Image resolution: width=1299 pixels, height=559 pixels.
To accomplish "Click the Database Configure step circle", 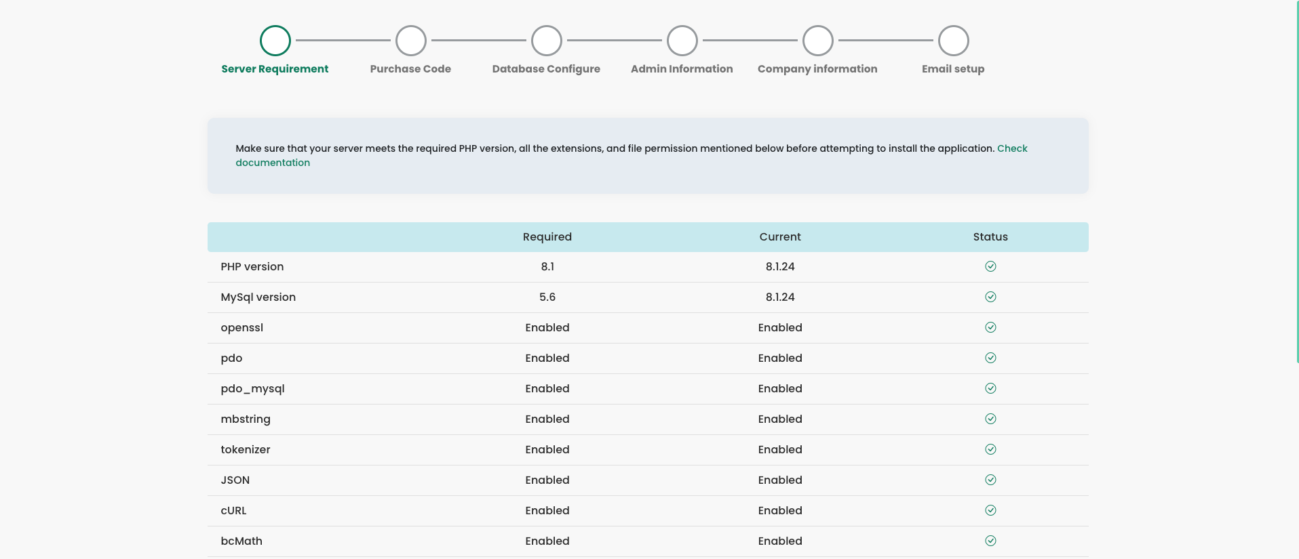I will click(x=547, y=41).
